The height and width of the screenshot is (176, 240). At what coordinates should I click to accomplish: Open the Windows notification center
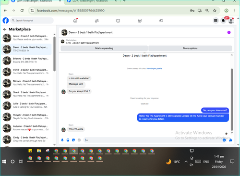point(232,162)
